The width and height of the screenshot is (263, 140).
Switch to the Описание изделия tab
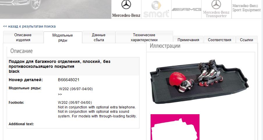23,37
